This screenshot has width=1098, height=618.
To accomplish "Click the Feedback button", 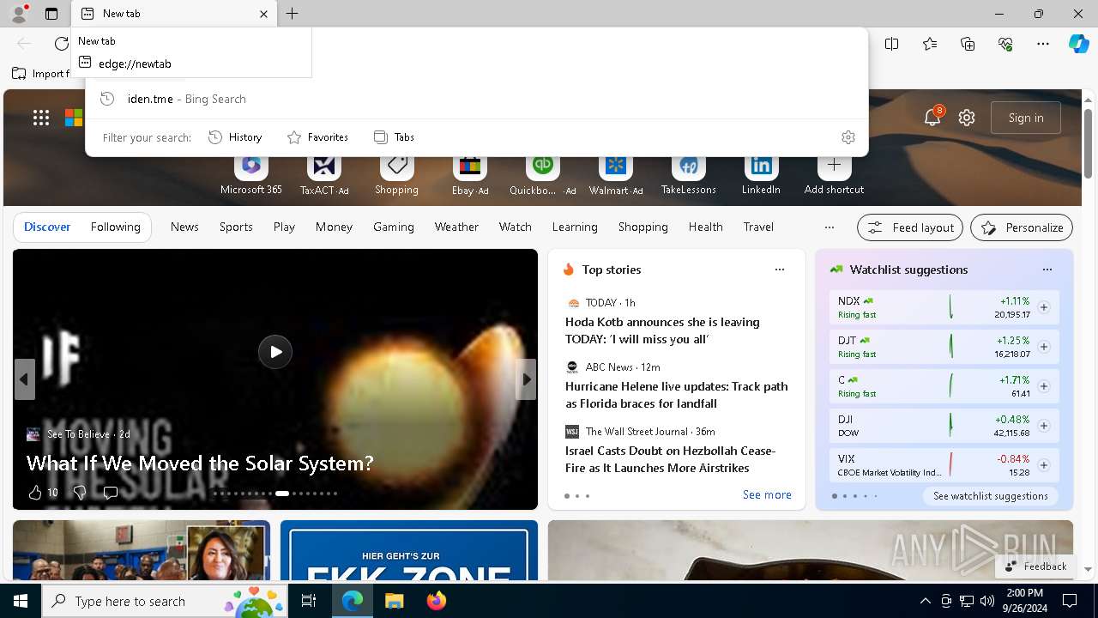I will click(1035, 566).
